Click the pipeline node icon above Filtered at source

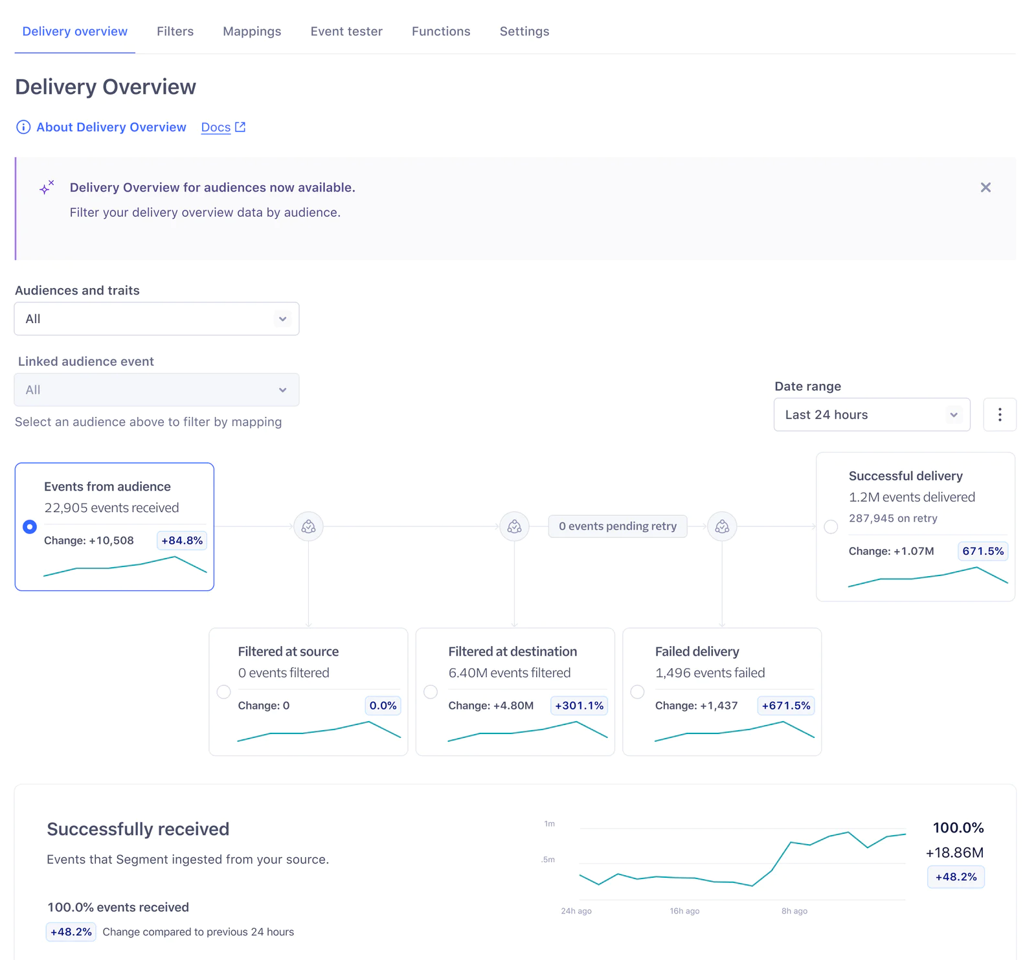(308, 527)
